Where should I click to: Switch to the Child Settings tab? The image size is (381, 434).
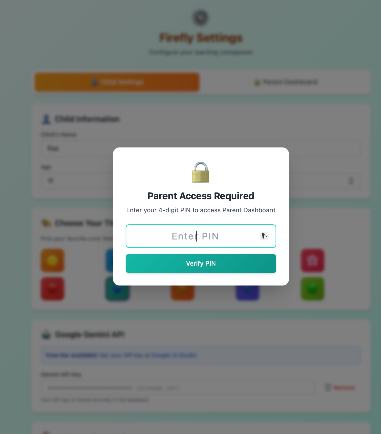click(117, 82)
